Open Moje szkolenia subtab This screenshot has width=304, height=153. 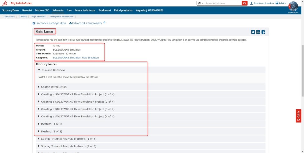39,17
